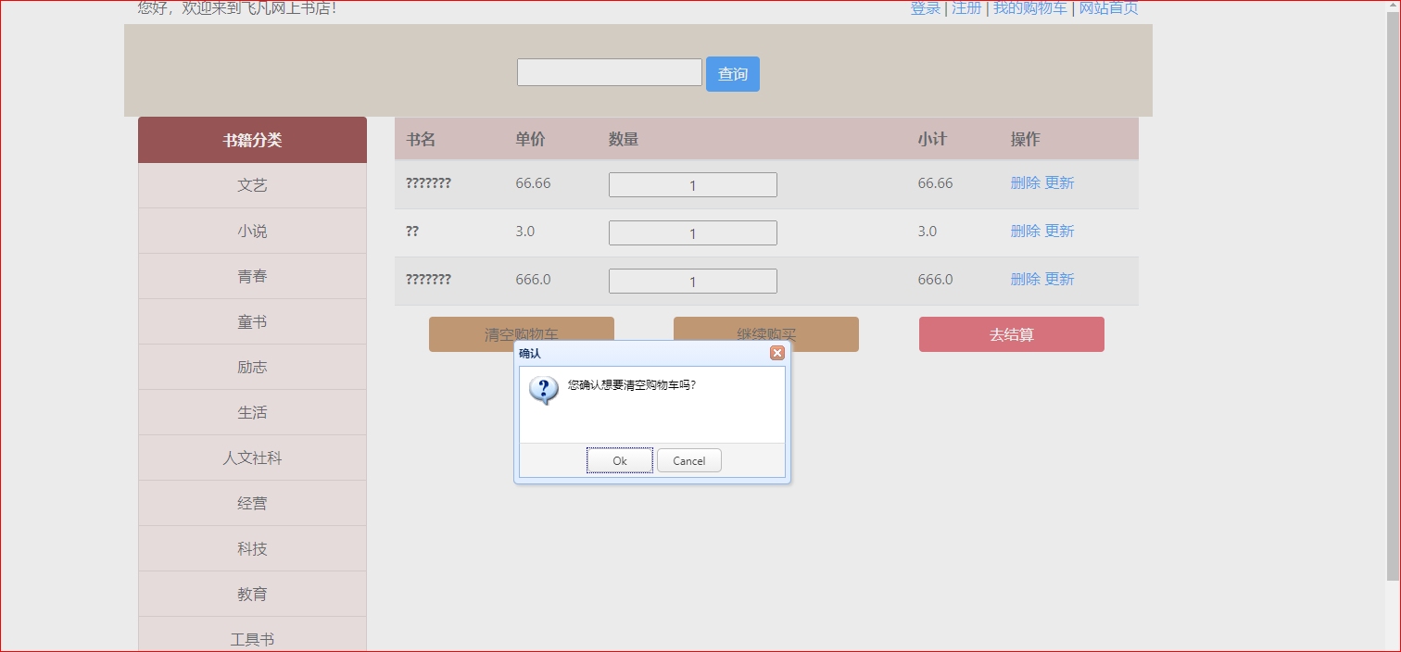Confirm clearing the cart with Ok
The height and width of the screenshot is (652, 1401).
coord(620,460)
